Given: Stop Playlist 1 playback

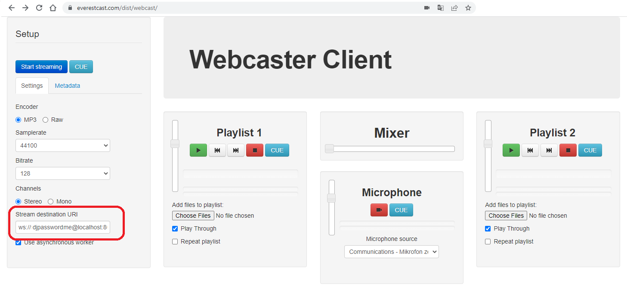Looking at the screenshot, I should [255, 150].
